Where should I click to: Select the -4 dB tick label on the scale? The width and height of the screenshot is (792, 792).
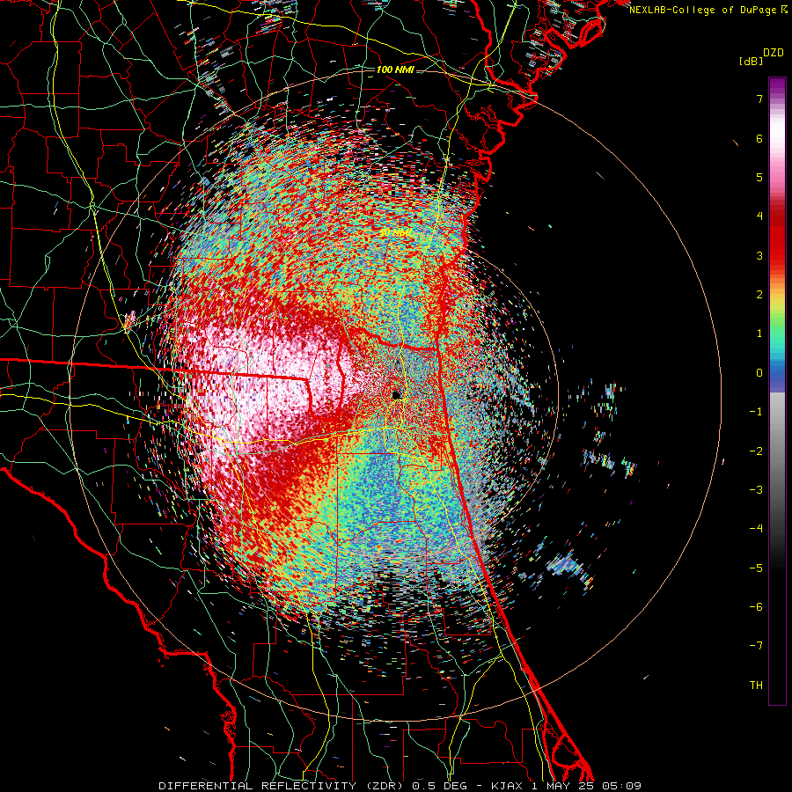(756, 529)
